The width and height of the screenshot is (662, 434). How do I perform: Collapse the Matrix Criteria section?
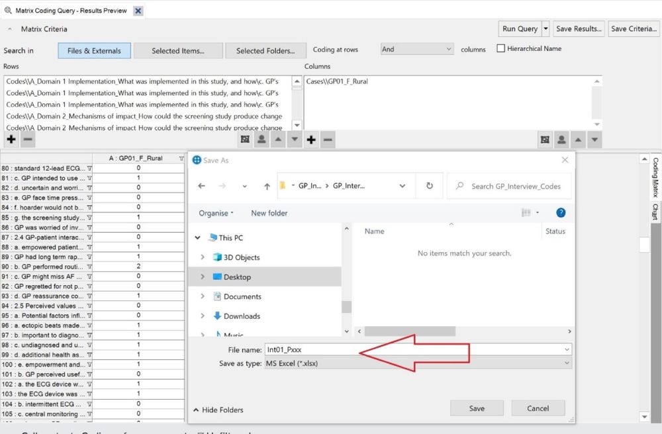[10, 30]
